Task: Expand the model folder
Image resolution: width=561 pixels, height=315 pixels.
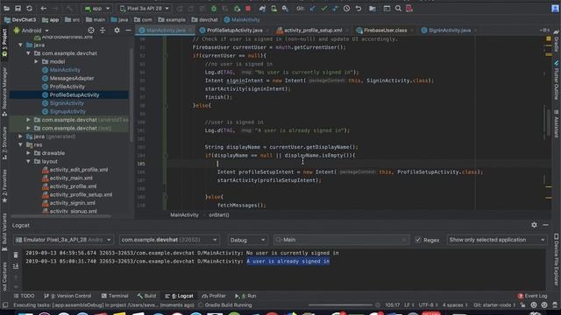Action: [36, 61]
